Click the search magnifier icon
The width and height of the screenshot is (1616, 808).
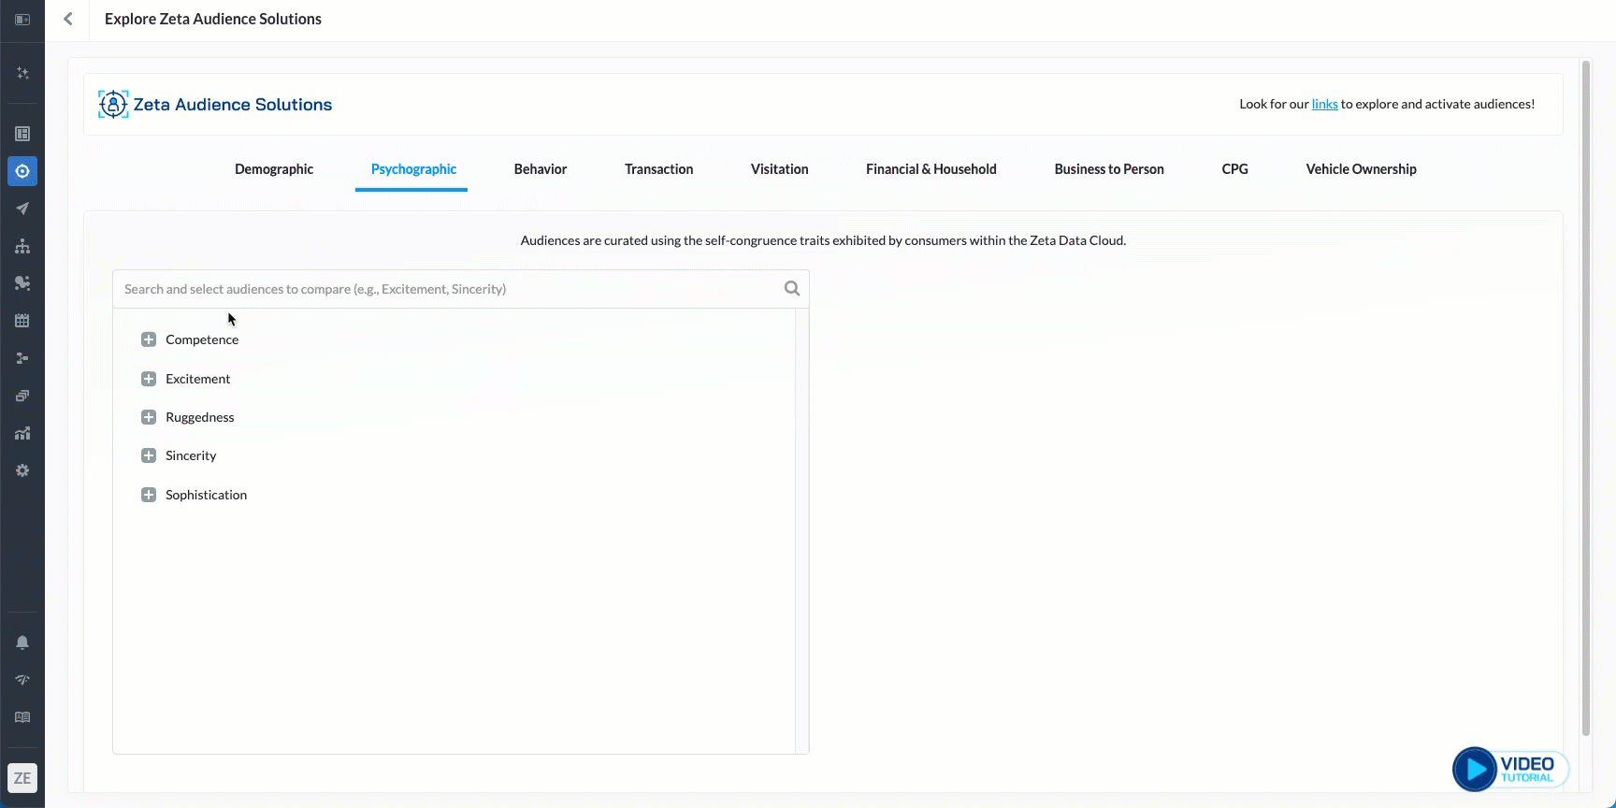[791, 289]
